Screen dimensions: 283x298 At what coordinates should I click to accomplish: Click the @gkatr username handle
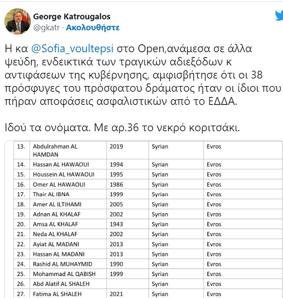click(x=47, y=28)
